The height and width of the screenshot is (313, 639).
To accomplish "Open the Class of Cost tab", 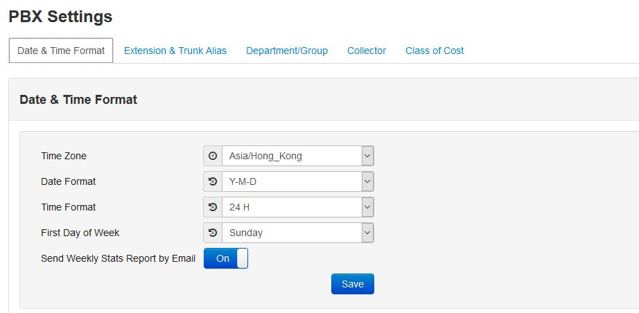I will point(435,51).
